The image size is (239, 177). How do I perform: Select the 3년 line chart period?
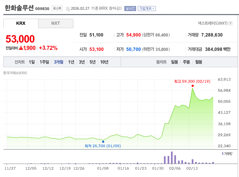(x=82, y=62)
